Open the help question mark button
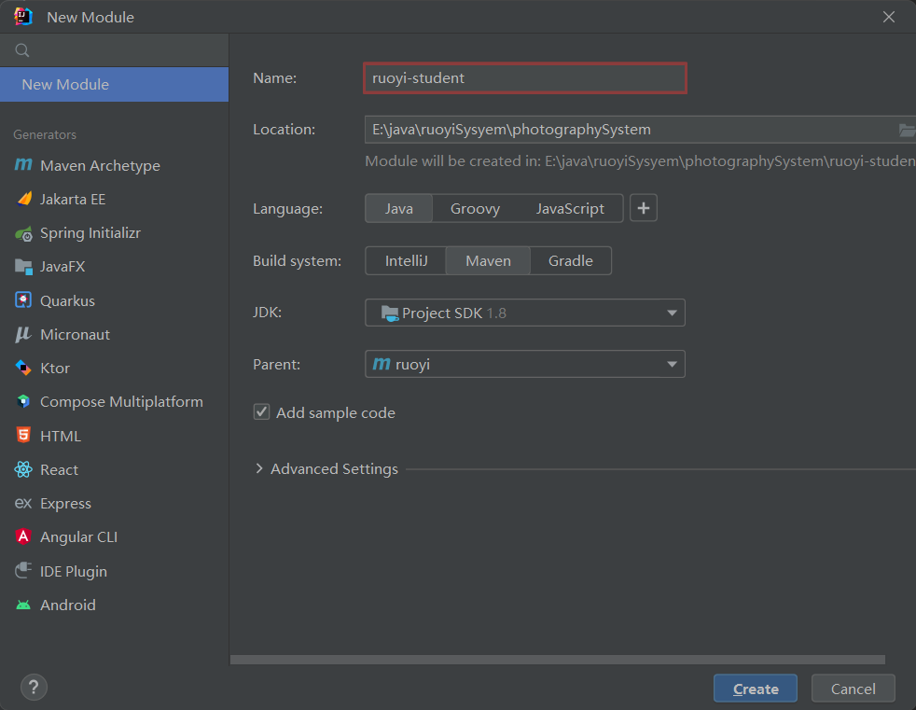 (34, 688)
